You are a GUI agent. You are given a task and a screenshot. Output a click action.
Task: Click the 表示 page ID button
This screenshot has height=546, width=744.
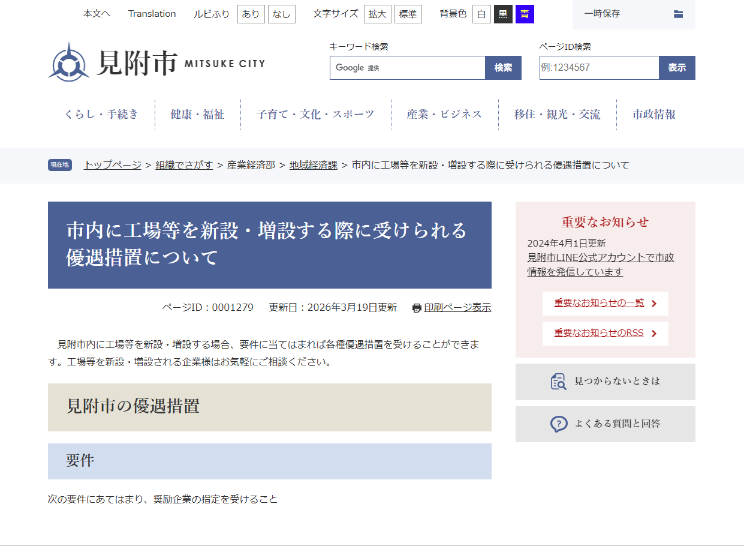(x=677, y=68)
